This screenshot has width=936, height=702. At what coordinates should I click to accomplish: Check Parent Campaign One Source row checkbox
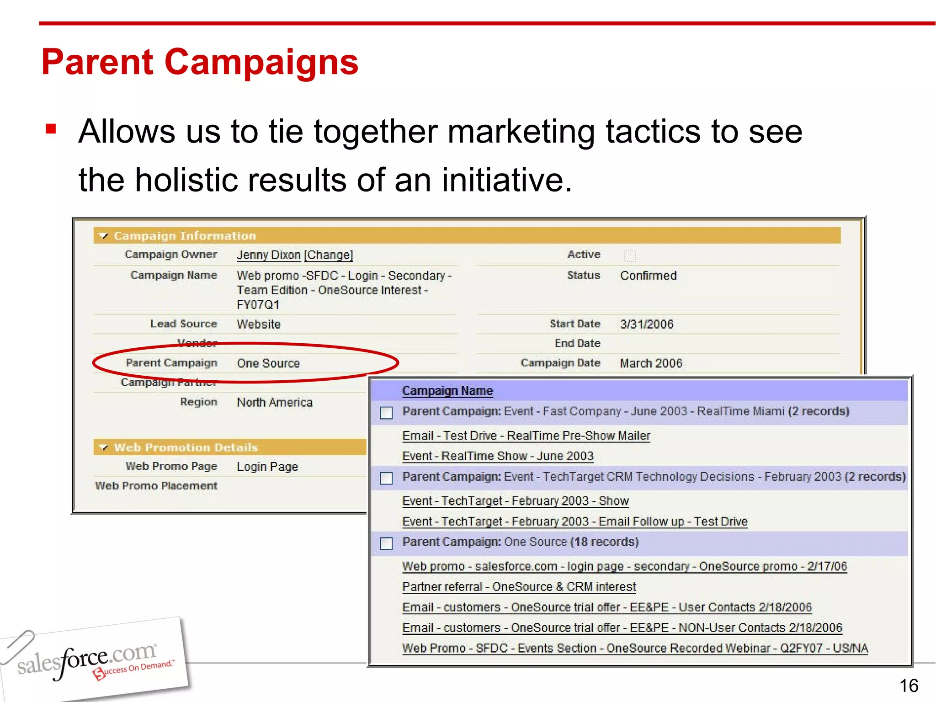click(x=386, y=543)
